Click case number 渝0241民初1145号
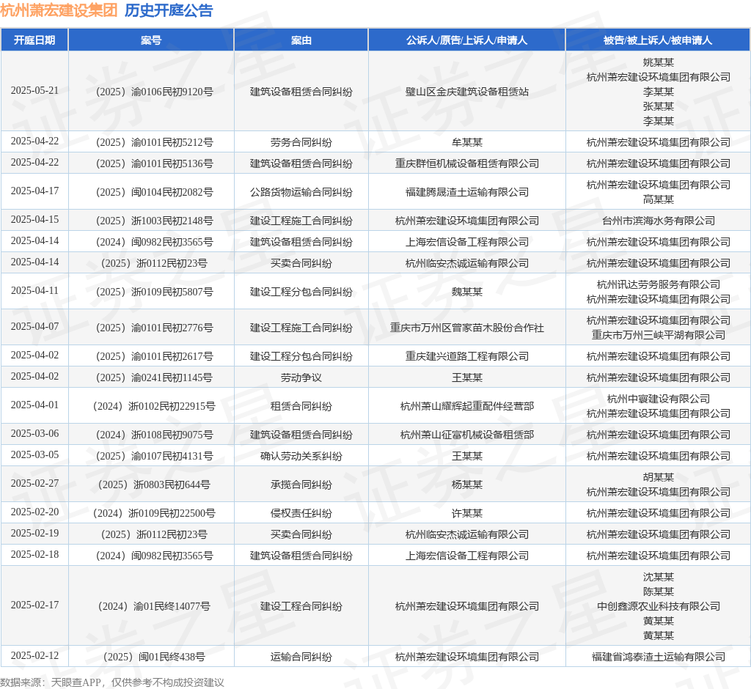Viewport: 751px width, 689px height. point(154,377)
